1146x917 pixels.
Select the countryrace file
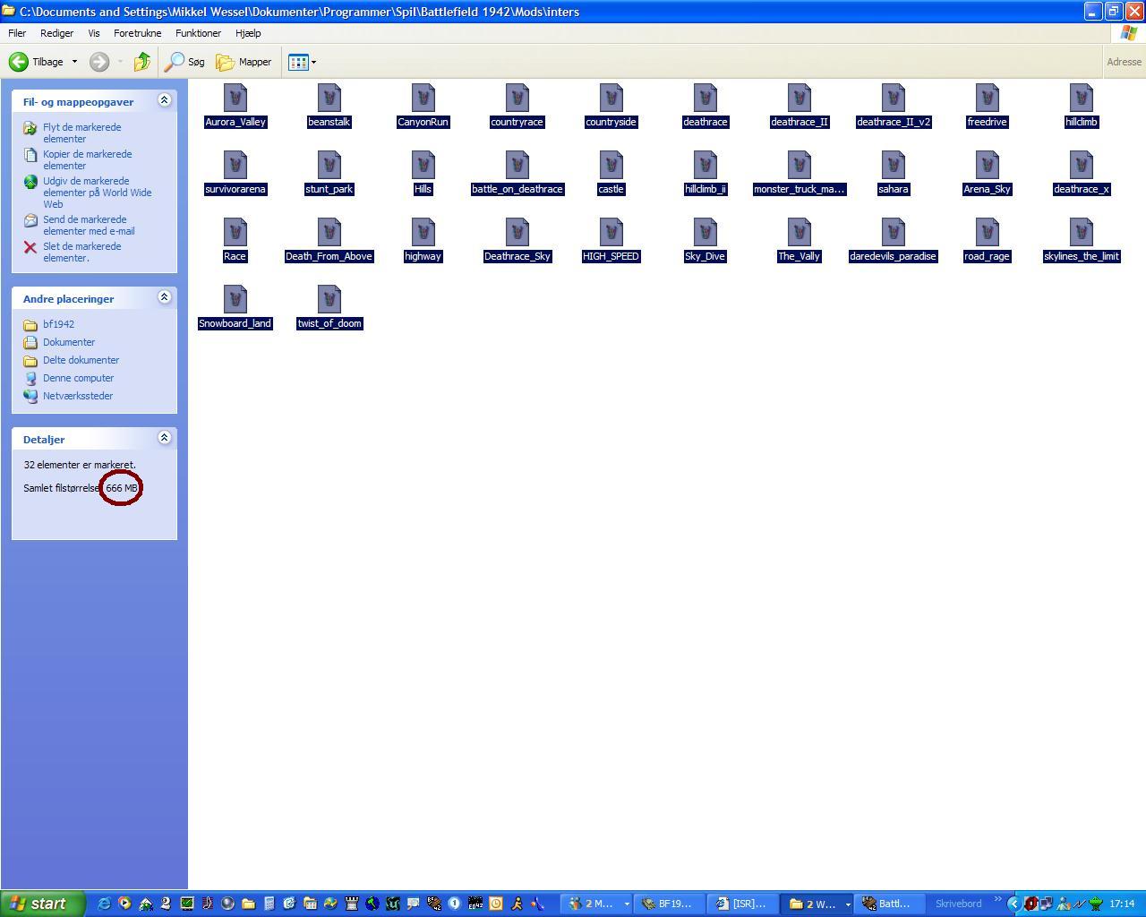tap(517, 106)
